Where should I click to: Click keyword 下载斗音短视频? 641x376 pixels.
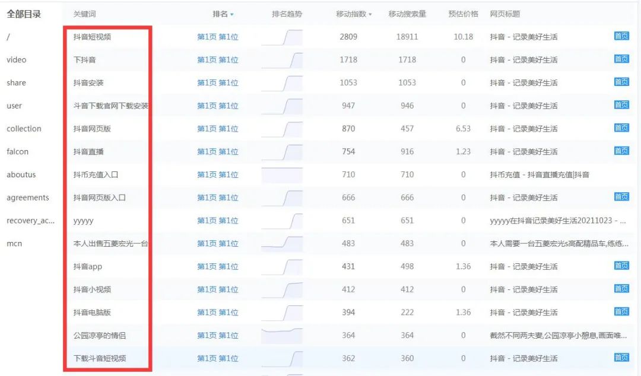100,358
